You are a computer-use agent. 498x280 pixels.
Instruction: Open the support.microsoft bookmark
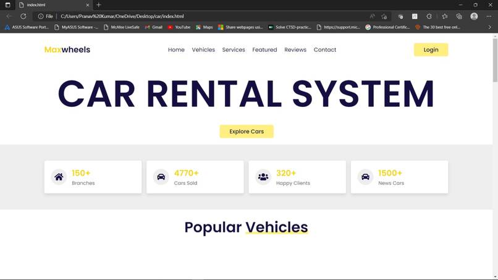(x=338, y=27)
